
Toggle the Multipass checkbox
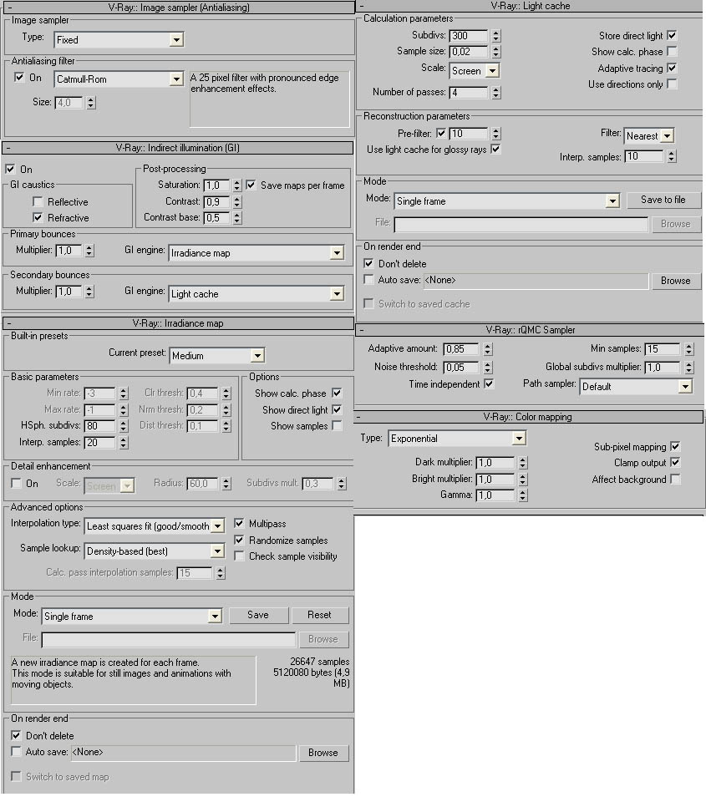239,524
